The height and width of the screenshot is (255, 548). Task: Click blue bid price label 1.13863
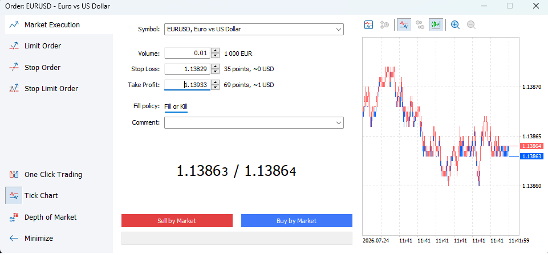[x=531, y=157]
